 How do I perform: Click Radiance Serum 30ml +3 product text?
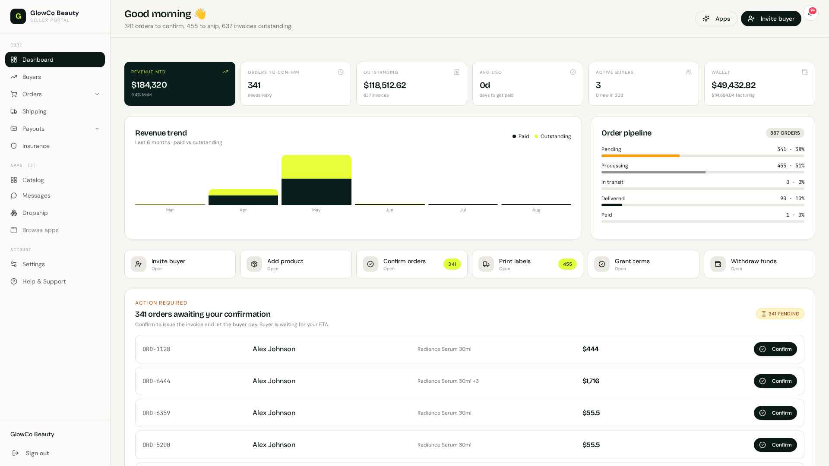tap(448, 381)
